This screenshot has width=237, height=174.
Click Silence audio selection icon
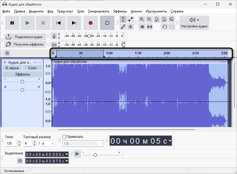click(150, 26)
